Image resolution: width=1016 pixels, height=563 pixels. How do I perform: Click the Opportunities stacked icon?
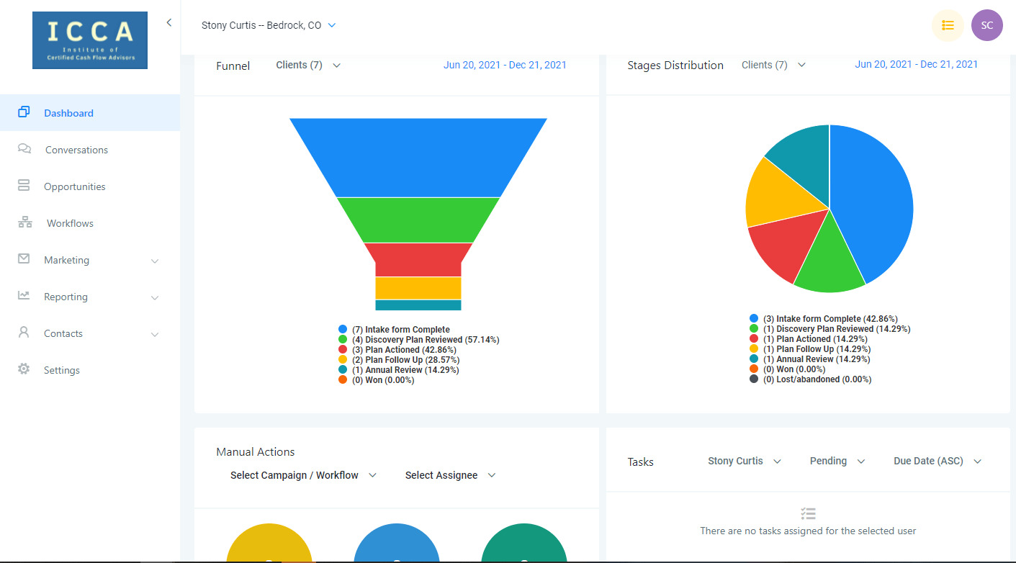pos(24,186)
